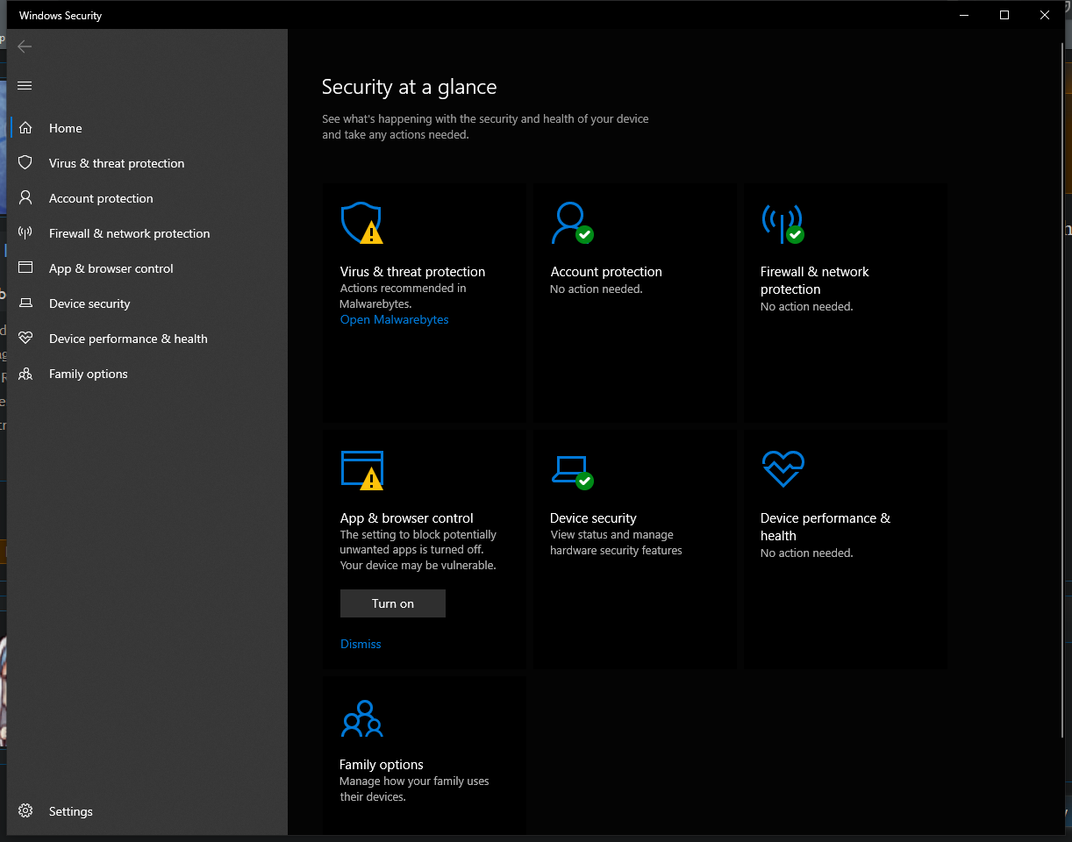Collapse the navigation pane with hamburger icon

pyautogui.click(x=25, y=85)
